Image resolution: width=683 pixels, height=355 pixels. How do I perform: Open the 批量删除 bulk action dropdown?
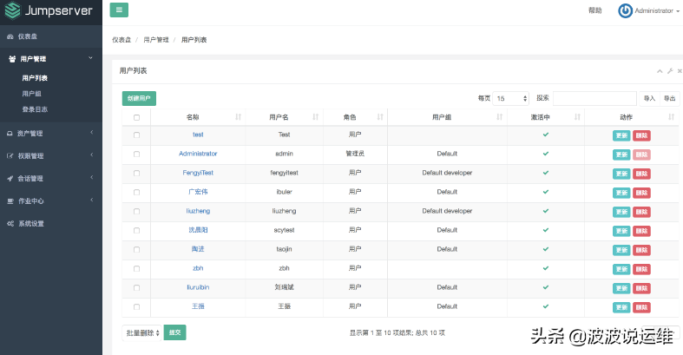pos(141,332)
